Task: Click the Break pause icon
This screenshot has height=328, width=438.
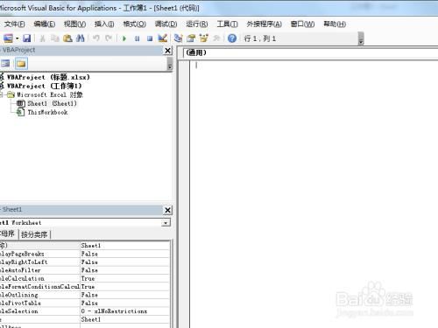Action: (137, 38)
